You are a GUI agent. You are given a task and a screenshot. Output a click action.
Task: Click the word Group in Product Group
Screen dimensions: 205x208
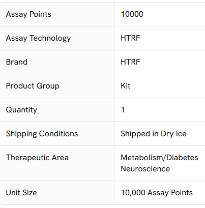48,86
